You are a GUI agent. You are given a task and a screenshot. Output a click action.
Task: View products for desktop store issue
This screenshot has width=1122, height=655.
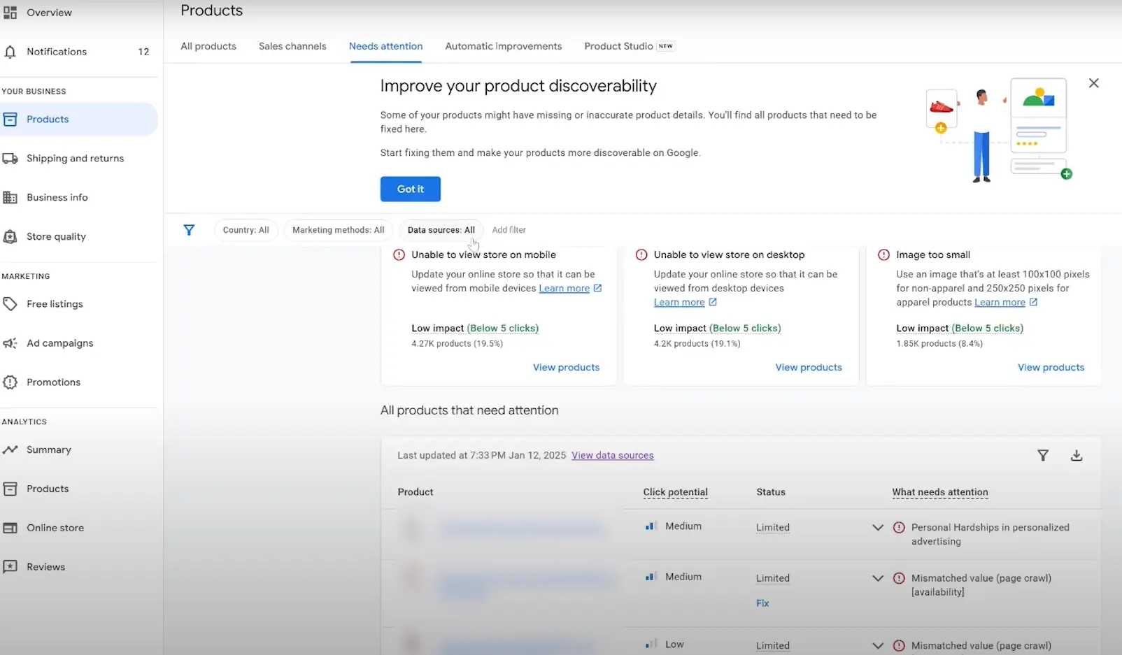coord(809,368)
